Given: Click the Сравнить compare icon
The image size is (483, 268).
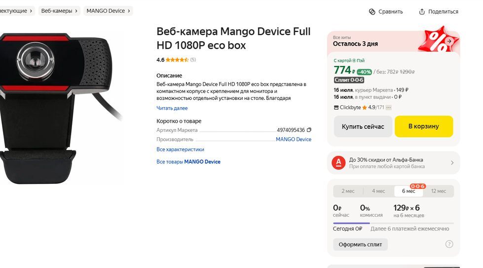Looking at the screenshot, I should coord(372,11).
